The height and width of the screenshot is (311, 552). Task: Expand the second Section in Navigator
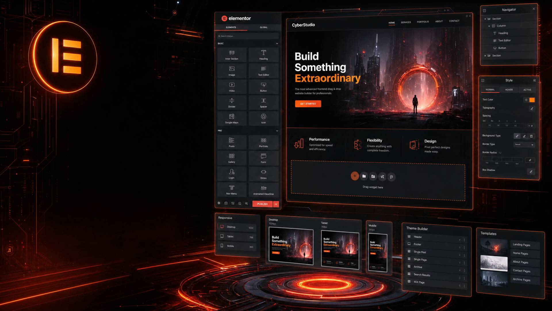[485, 56]
